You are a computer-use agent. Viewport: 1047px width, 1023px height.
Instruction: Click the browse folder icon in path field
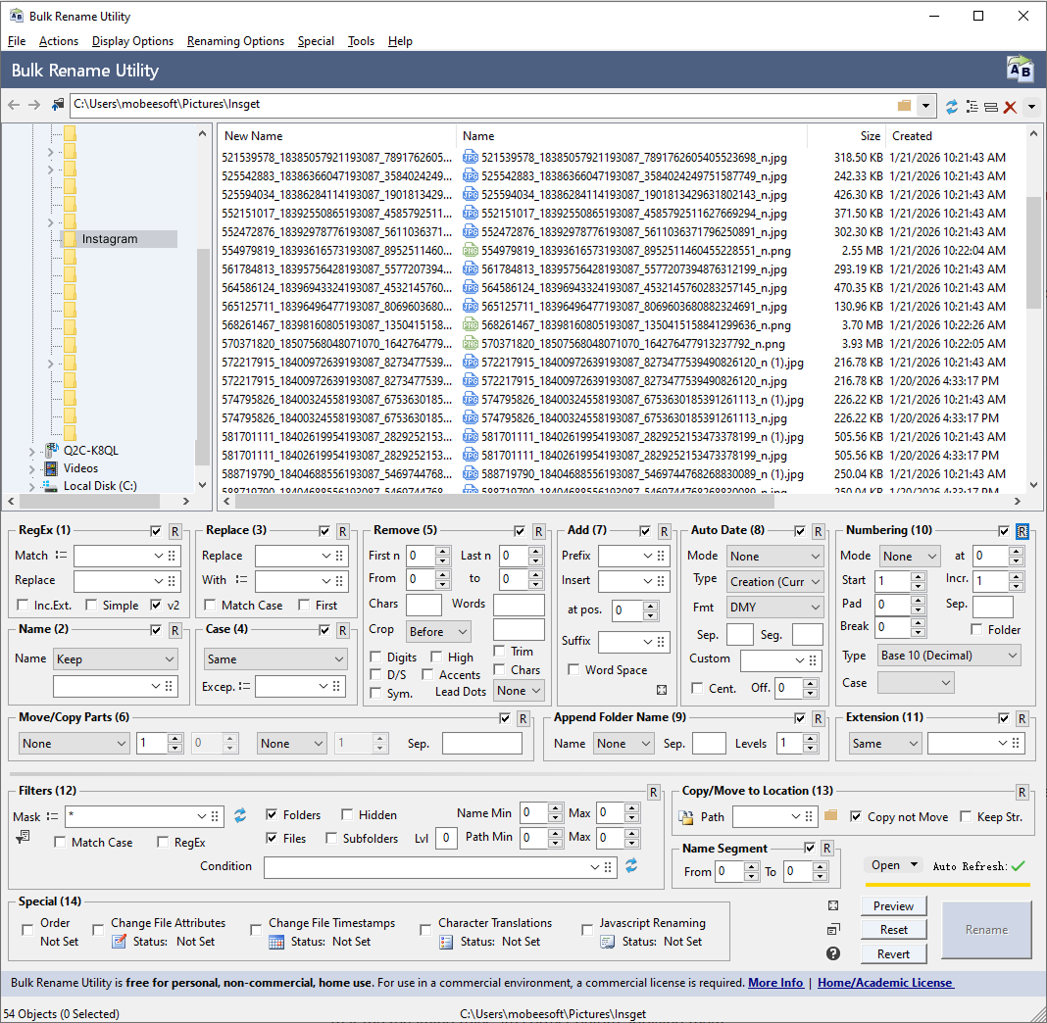click(x=904, y=105)
